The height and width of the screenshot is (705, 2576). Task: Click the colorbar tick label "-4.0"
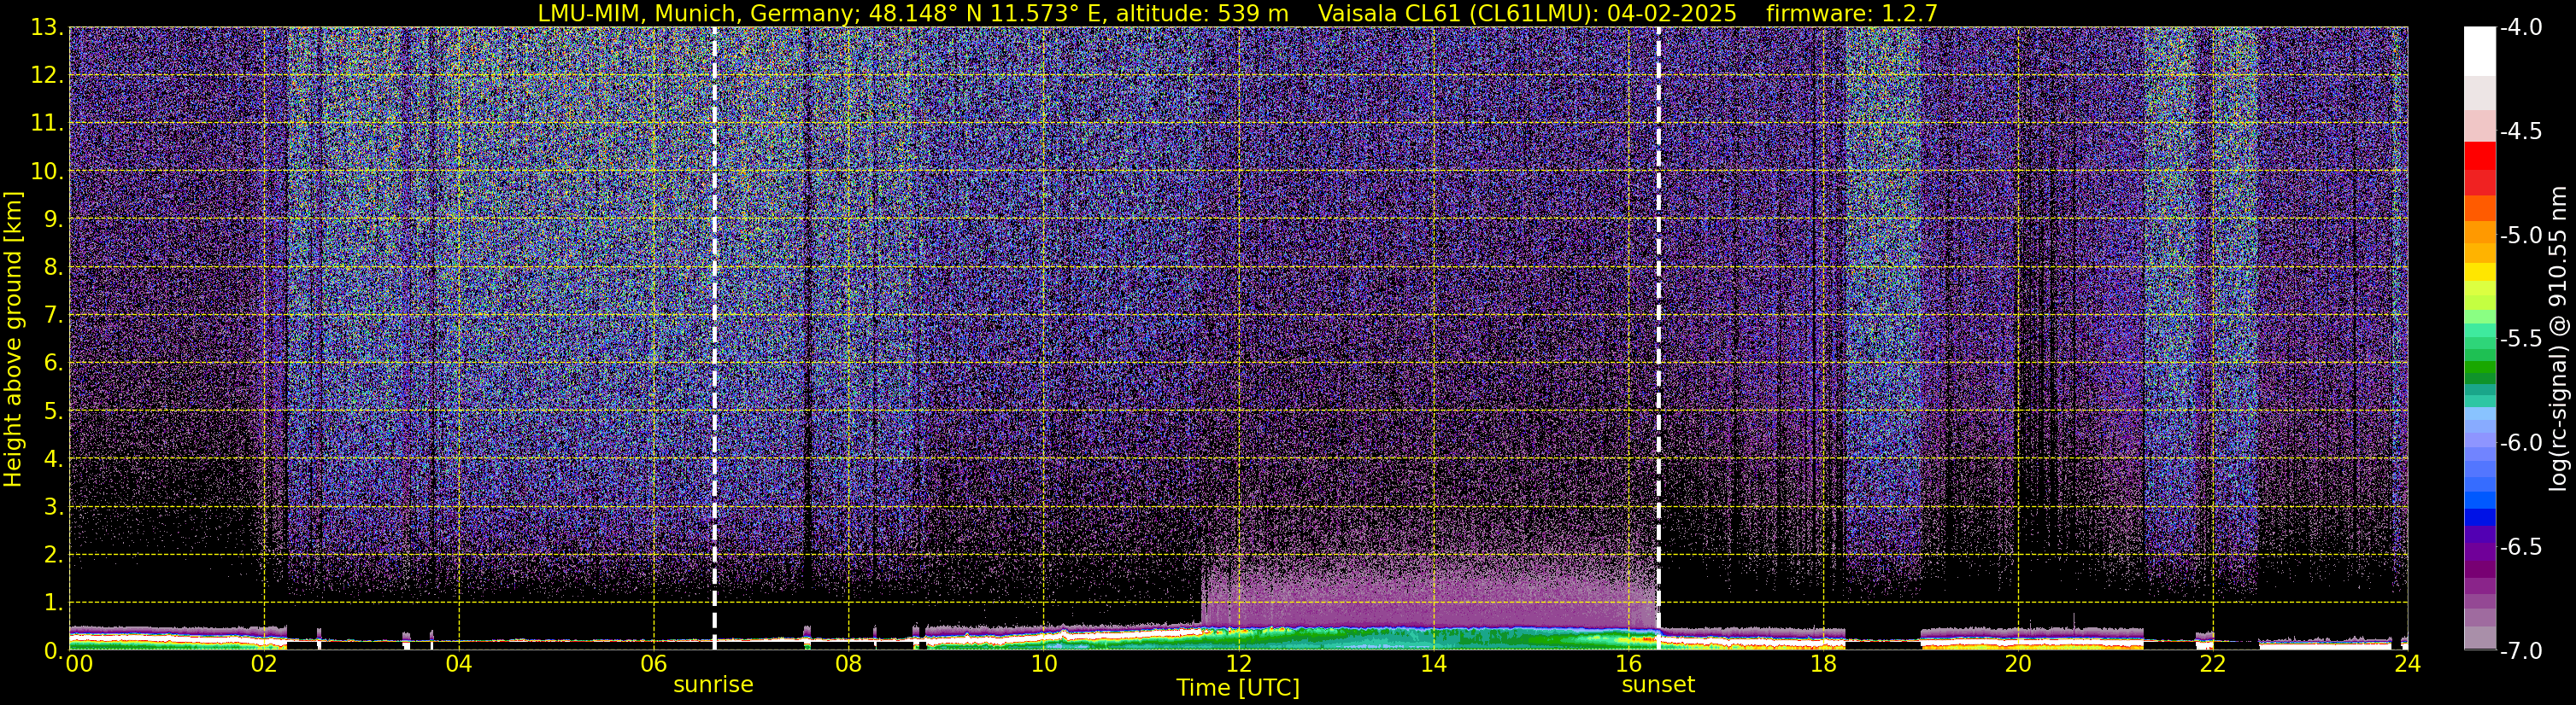pyautogui.click(x=2522, y=28)
